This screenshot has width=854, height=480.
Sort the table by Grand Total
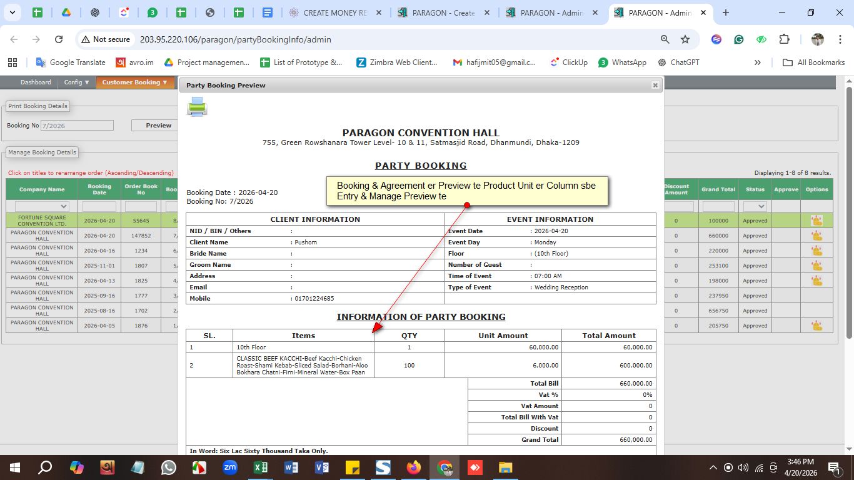(718, 189)
